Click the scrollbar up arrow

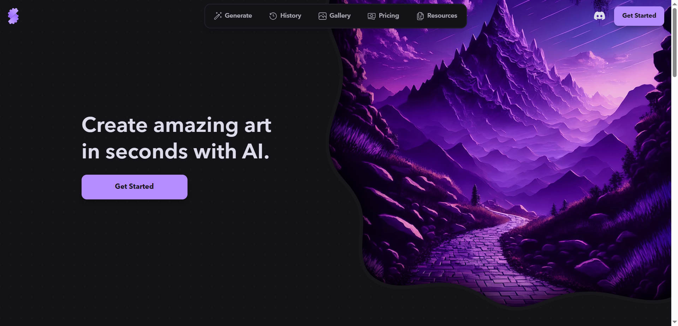(x=674, y=4)
